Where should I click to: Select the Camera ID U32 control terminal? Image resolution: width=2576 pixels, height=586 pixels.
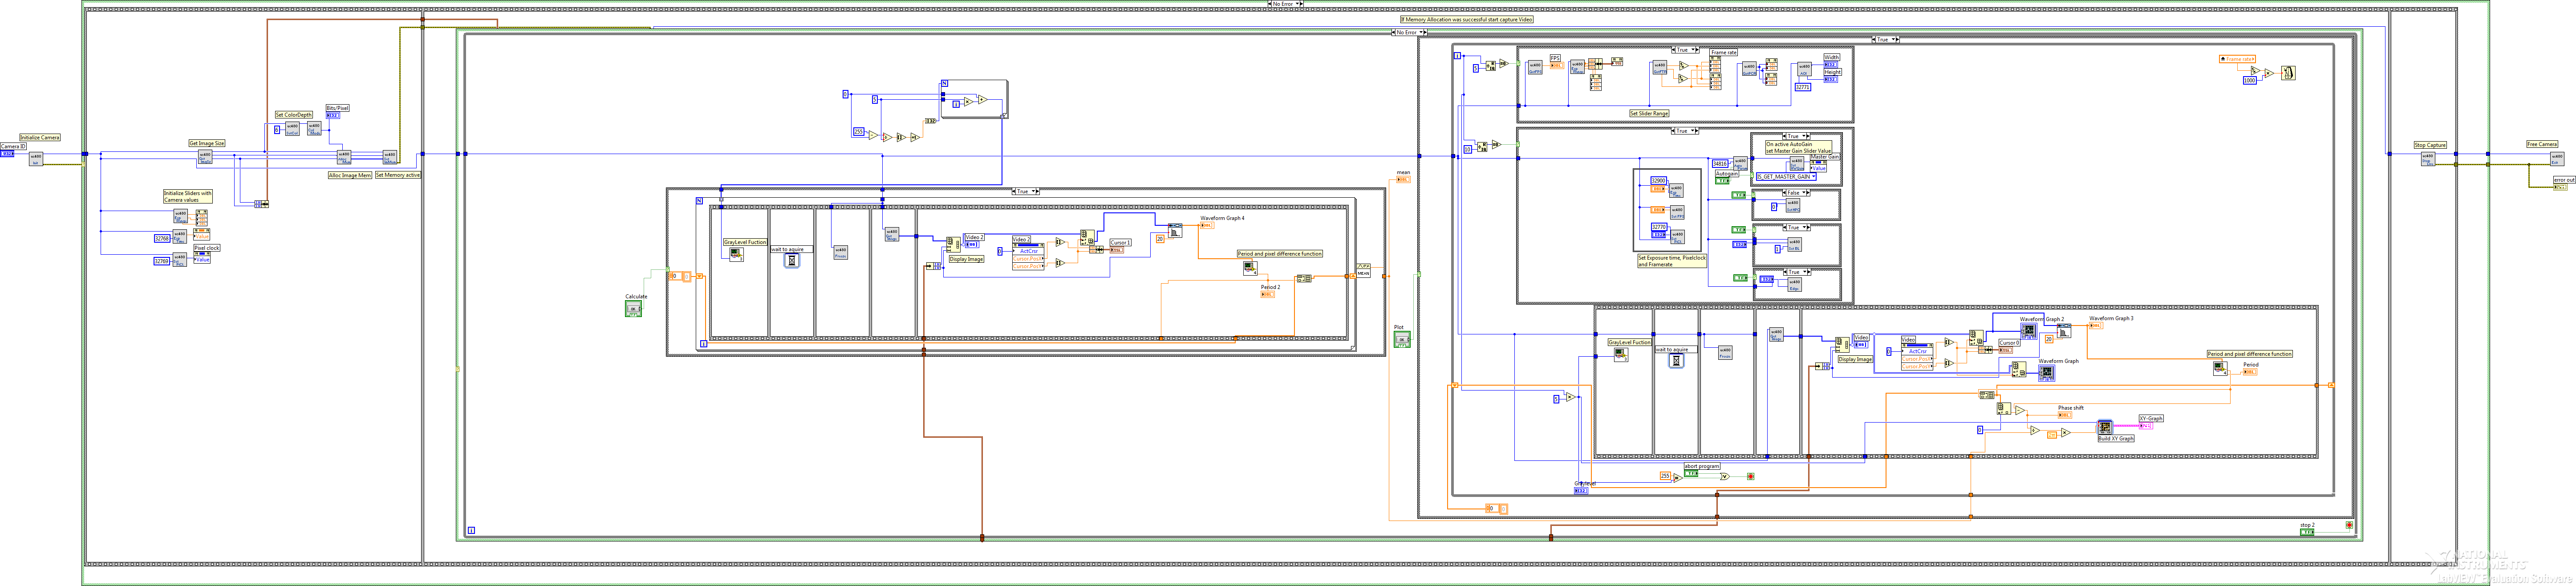(7, 154)
